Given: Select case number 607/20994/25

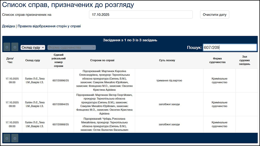Looking at the screenshot, I should click(61, 104).
